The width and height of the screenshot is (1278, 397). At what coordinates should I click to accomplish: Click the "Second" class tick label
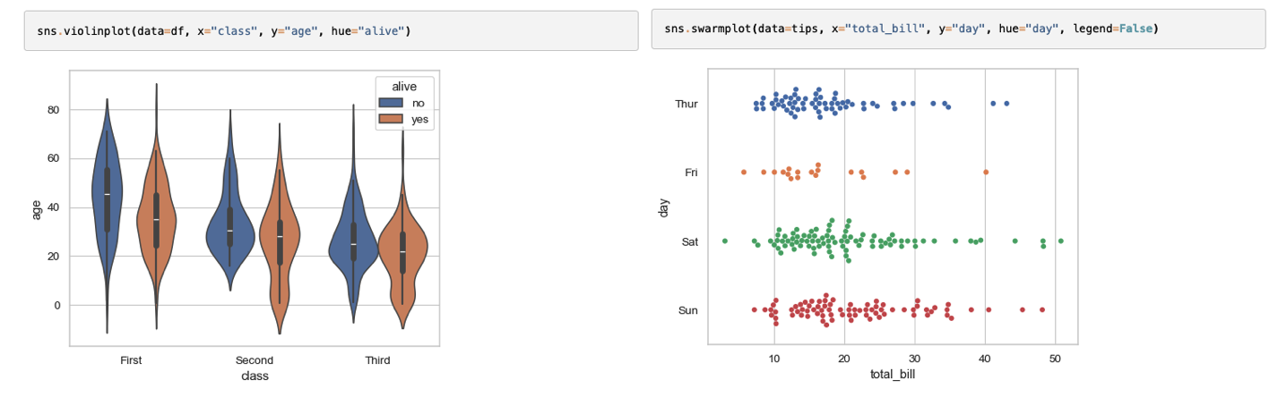[255, 360]
